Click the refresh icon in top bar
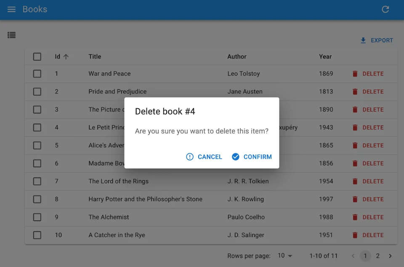The height and width of the screenshot is (267, 404). pyautogui.click(x=385, y=9)
